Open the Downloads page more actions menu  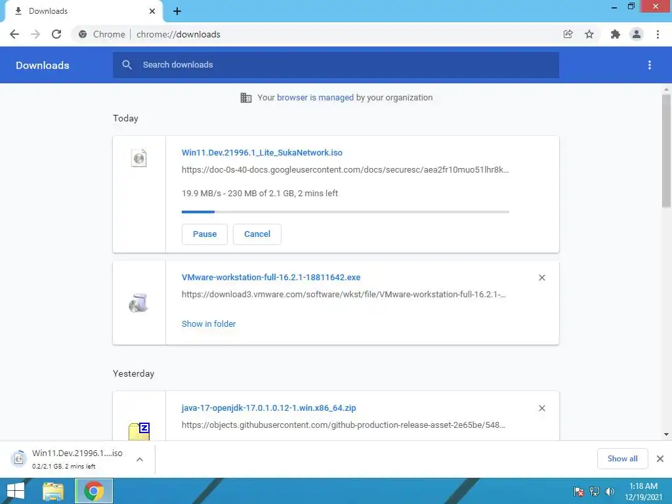pos(650,65)
